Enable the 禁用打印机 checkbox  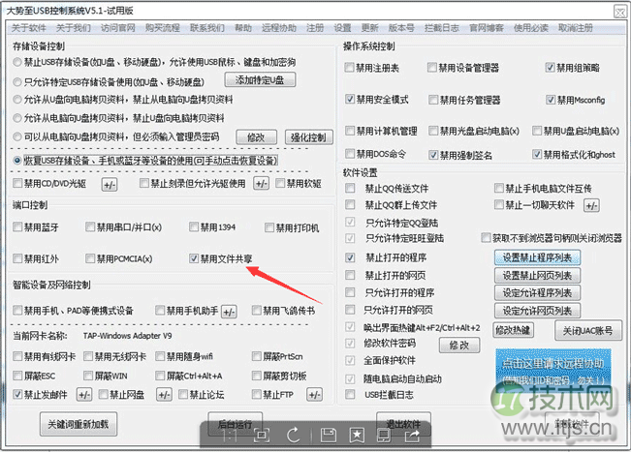(x=269, y=227)
